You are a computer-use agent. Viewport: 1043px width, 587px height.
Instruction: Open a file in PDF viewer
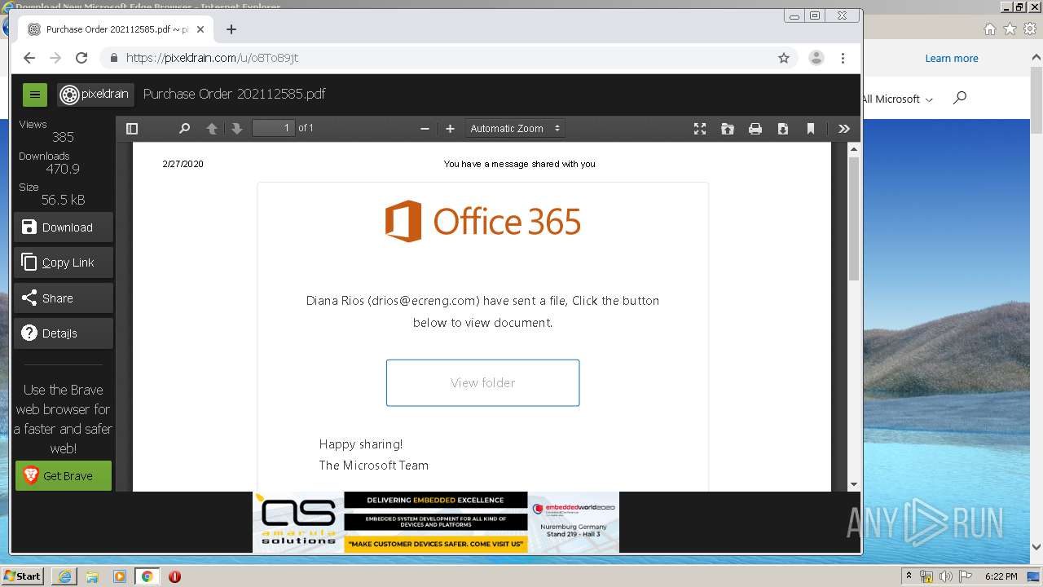point(728,129)
